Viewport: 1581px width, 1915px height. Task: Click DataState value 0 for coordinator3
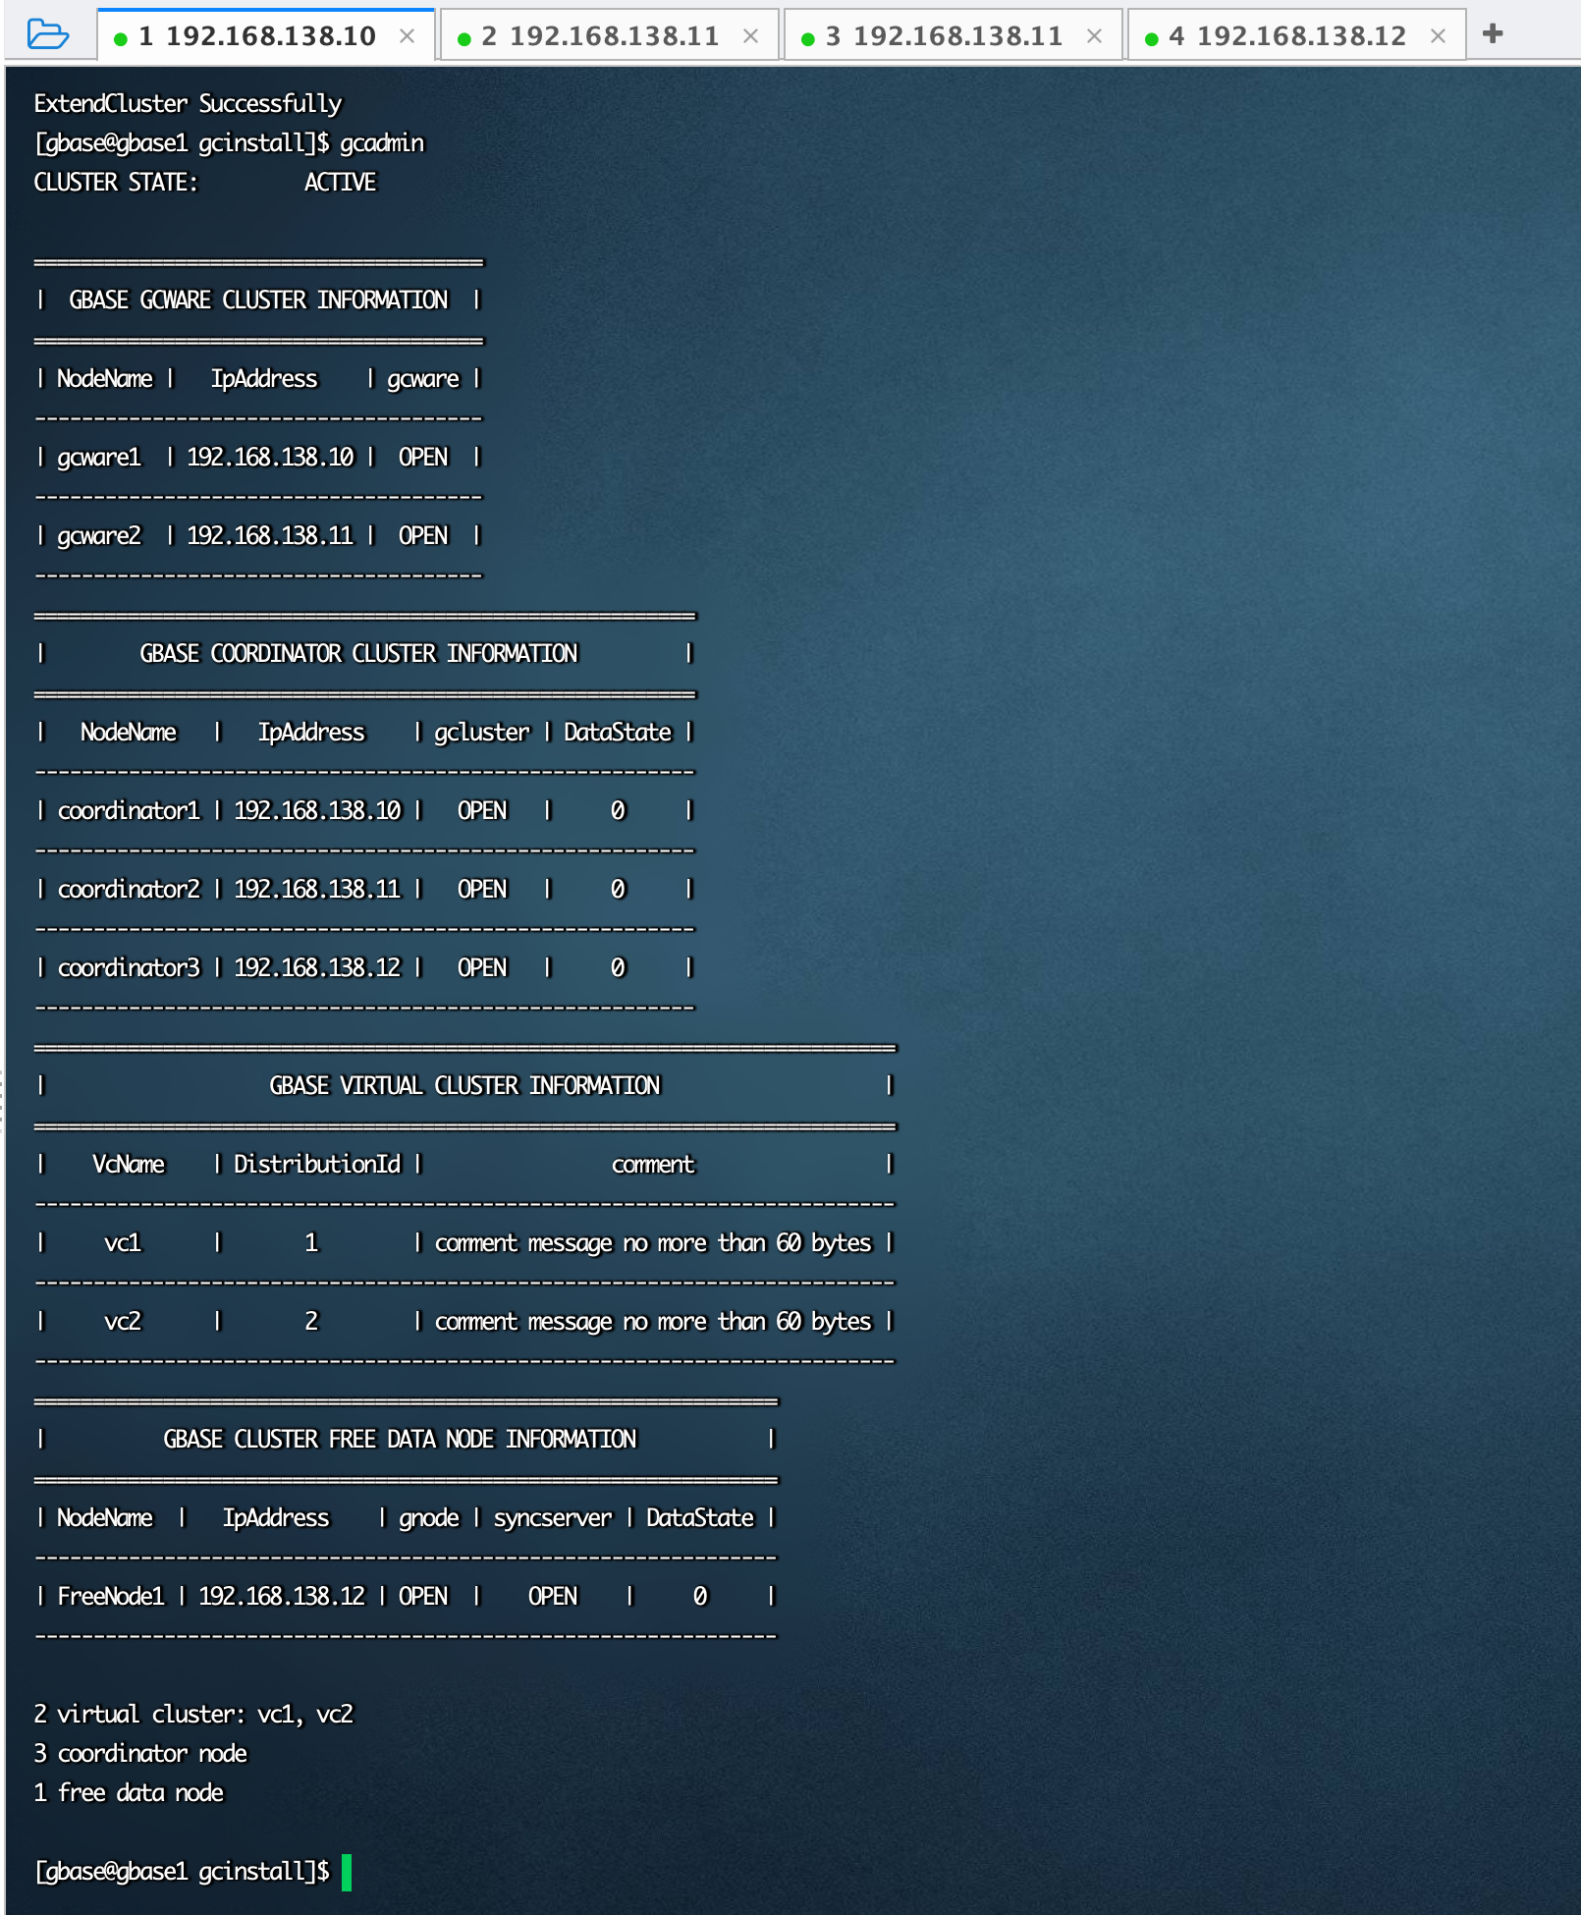point(618,968)
